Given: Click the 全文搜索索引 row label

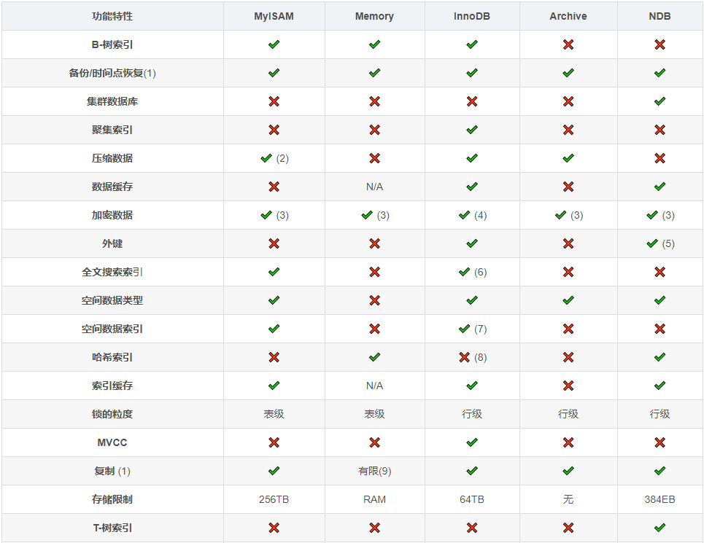Looking at the screenshot, I should pos(112,272).
